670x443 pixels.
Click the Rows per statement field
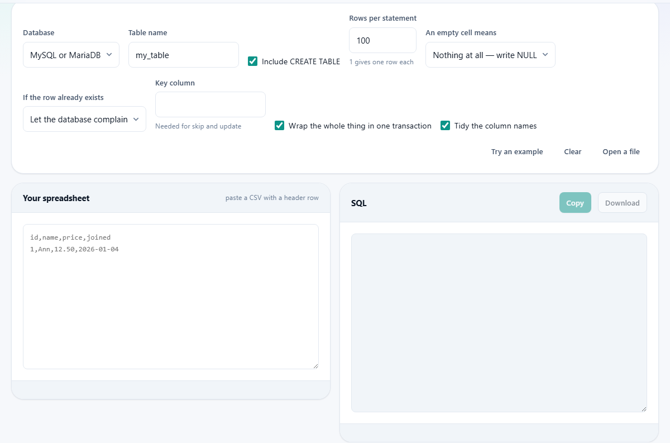tap(382, 40)
